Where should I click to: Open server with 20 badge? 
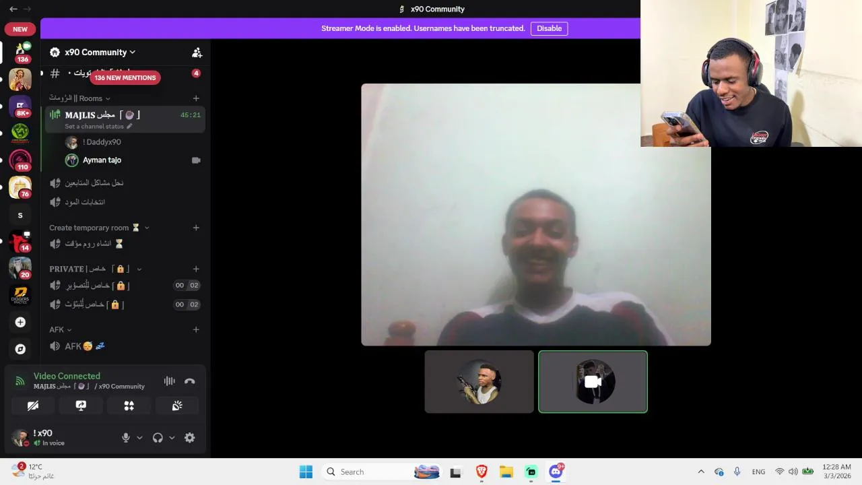click(x=20, y=268)
